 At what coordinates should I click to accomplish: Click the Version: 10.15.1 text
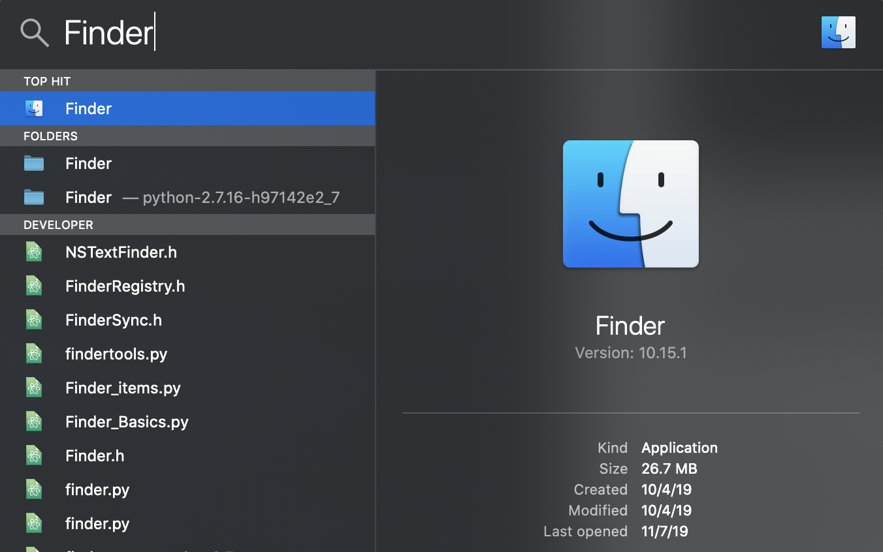(x=630, y=353)
